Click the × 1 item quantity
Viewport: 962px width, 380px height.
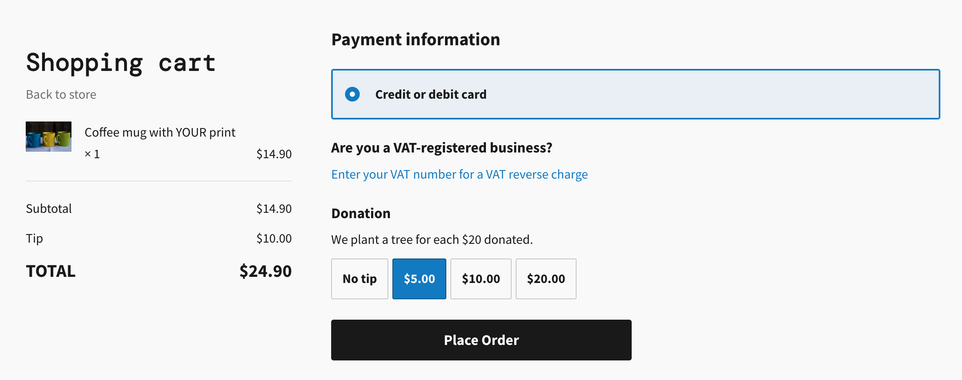click(x=92, y=154)
